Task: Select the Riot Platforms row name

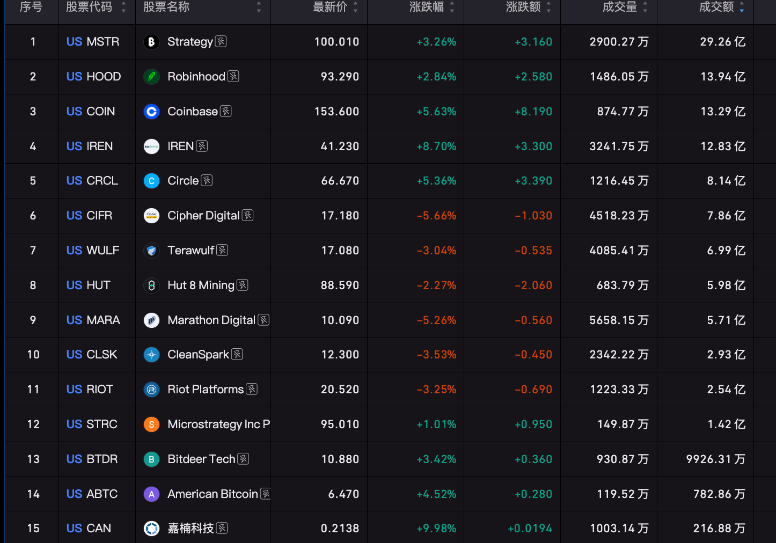Action: [206, 390]
